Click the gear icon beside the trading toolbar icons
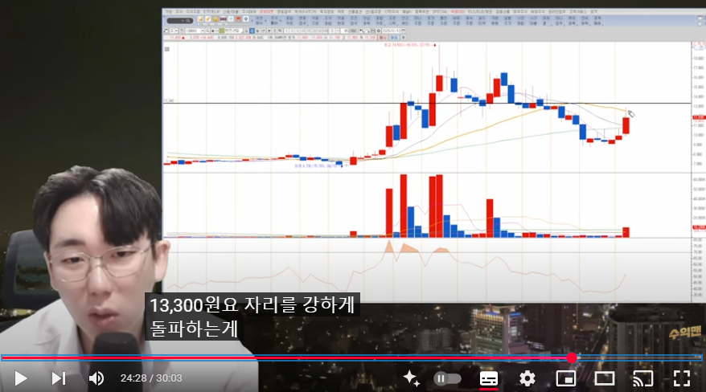706x392 pixels. (246, 19)
